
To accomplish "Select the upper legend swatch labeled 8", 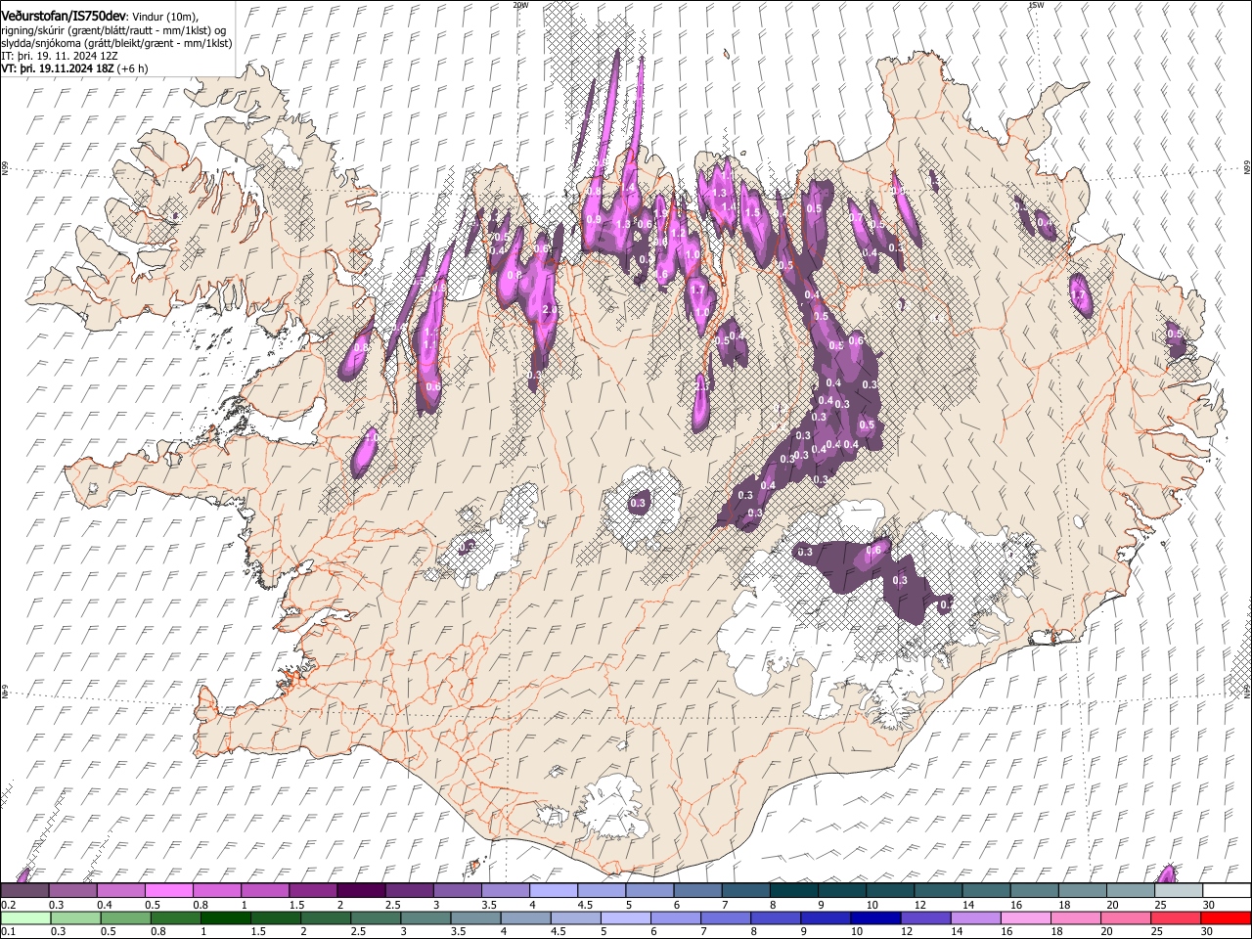I will (x=794, y=891).
